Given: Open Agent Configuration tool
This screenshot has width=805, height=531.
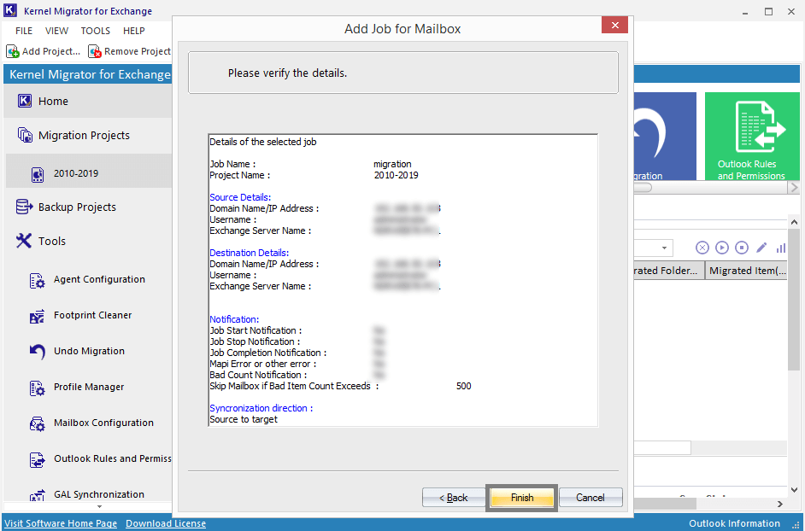Looking at the screenshot, I should click(x=100, y=280).
